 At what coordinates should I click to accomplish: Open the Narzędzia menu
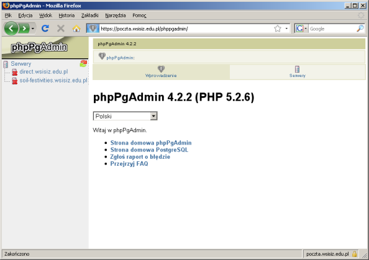(116, 16)
